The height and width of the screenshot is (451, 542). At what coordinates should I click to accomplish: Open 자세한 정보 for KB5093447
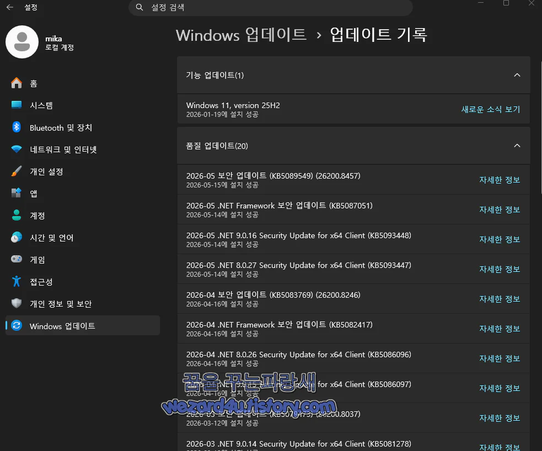point(500,269)
